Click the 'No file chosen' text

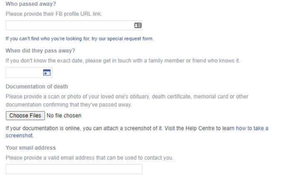64,115
